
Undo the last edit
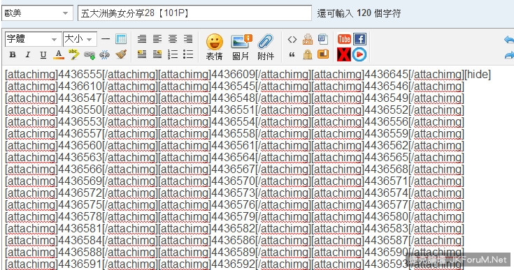(x=509, y=40)
